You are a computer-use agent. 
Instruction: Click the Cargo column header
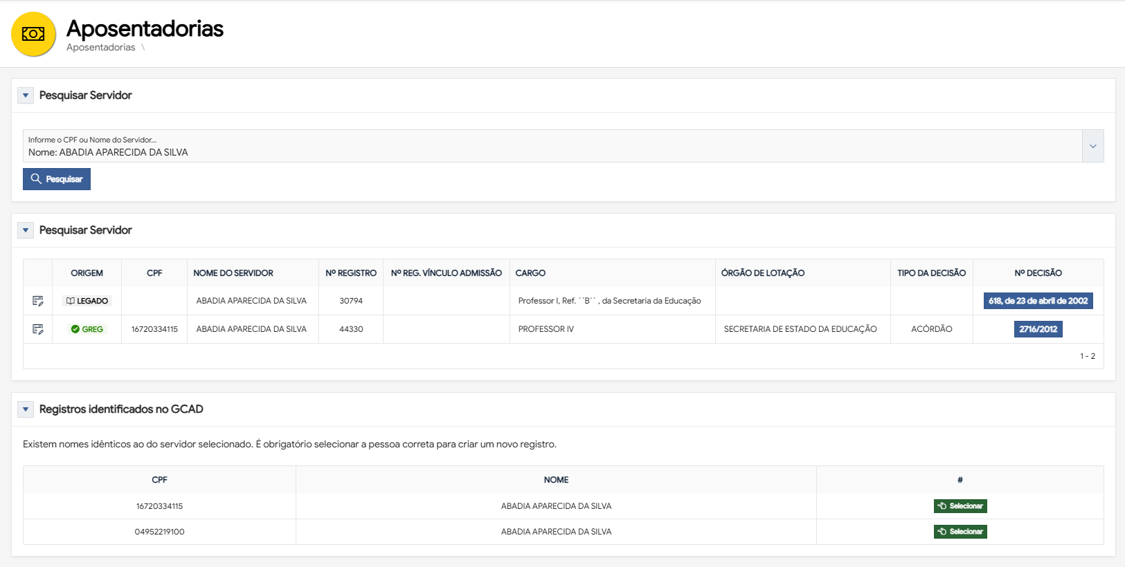[530, 273]
